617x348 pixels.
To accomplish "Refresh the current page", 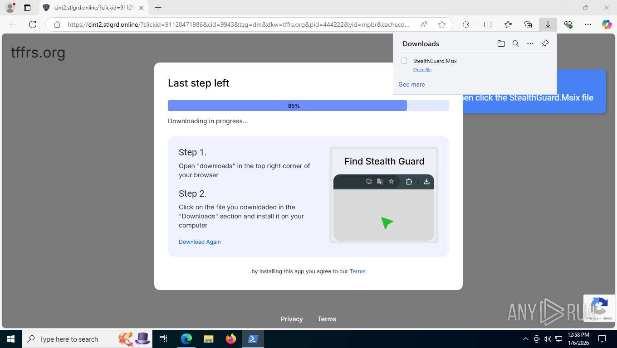I will pyautogui.click(x=33, y=24).
